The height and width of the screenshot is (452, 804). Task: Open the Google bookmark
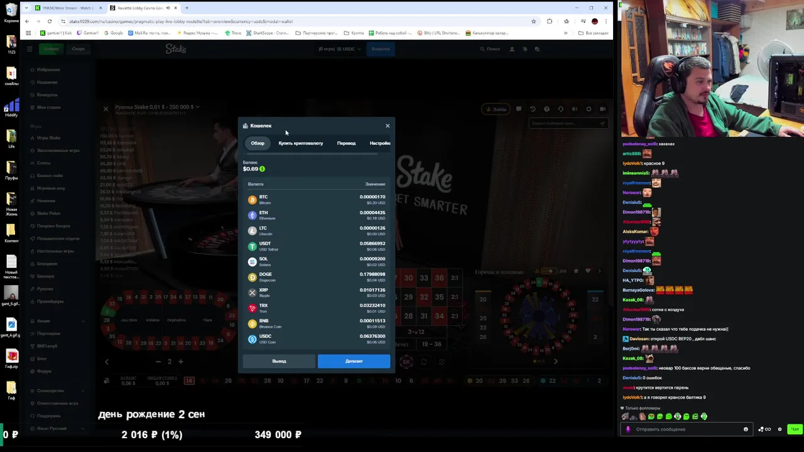coord(114,33)
